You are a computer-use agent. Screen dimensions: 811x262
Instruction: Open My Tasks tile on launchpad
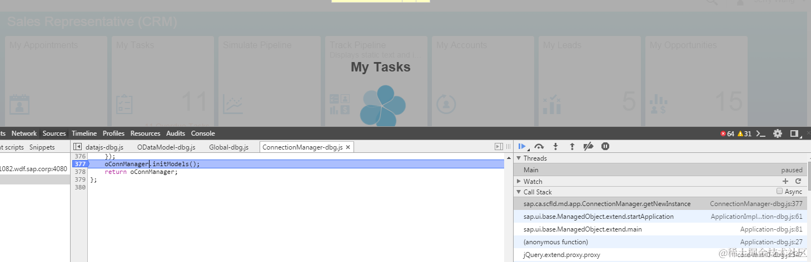(x=162, y=81)
